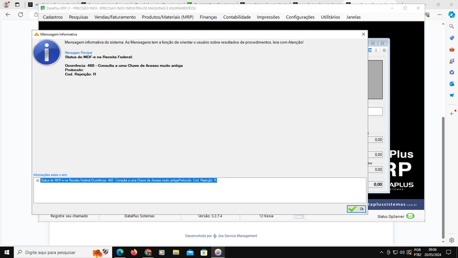This screenshot has width=458, height=258.
Task: Show hidden system tray icons
Action: coord(381,252)
